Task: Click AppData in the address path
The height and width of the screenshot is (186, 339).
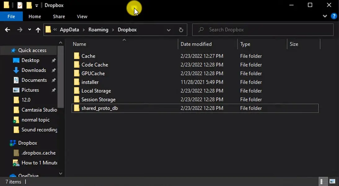Action: pyautogui.click(x=69, y=30)
